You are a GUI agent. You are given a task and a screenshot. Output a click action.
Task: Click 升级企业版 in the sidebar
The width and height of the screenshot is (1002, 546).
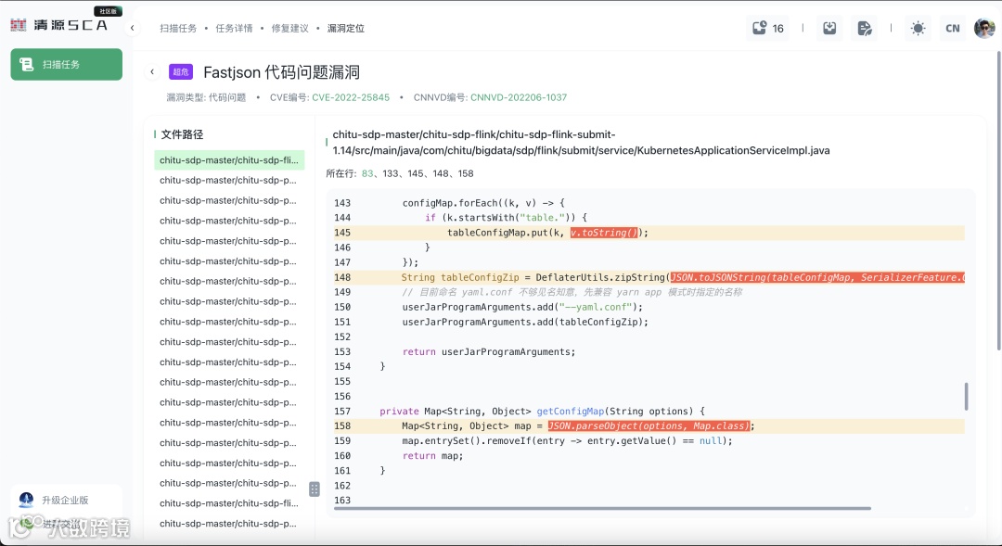click(x=65, y=500)
